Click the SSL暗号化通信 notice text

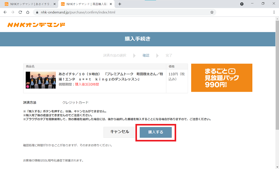tap(53, 161)
